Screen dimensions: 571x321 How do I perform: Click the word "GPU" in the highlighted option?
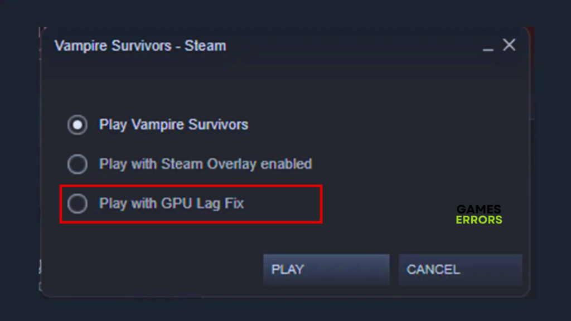[x=177, y=203]
